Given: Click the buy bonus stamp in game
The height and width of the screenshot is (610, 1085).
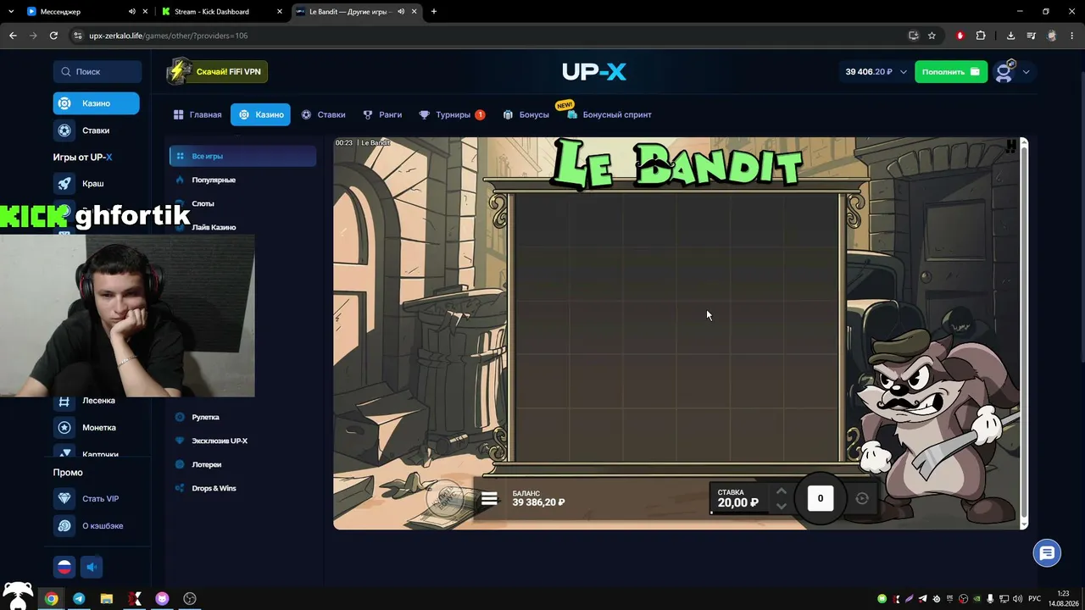Looking at the screenshot, I should click(x=448, y=497).
